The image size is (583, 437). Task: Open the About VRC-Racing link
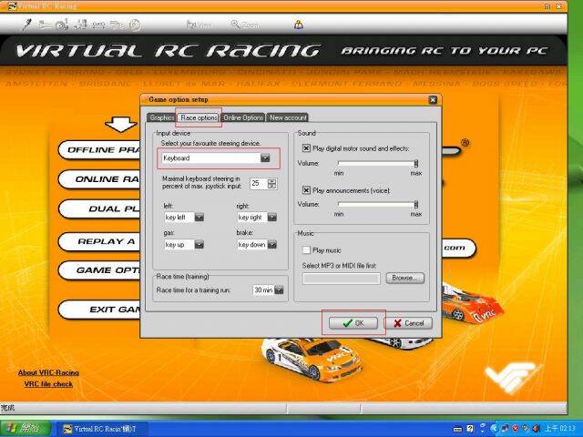tap(48, 372)
